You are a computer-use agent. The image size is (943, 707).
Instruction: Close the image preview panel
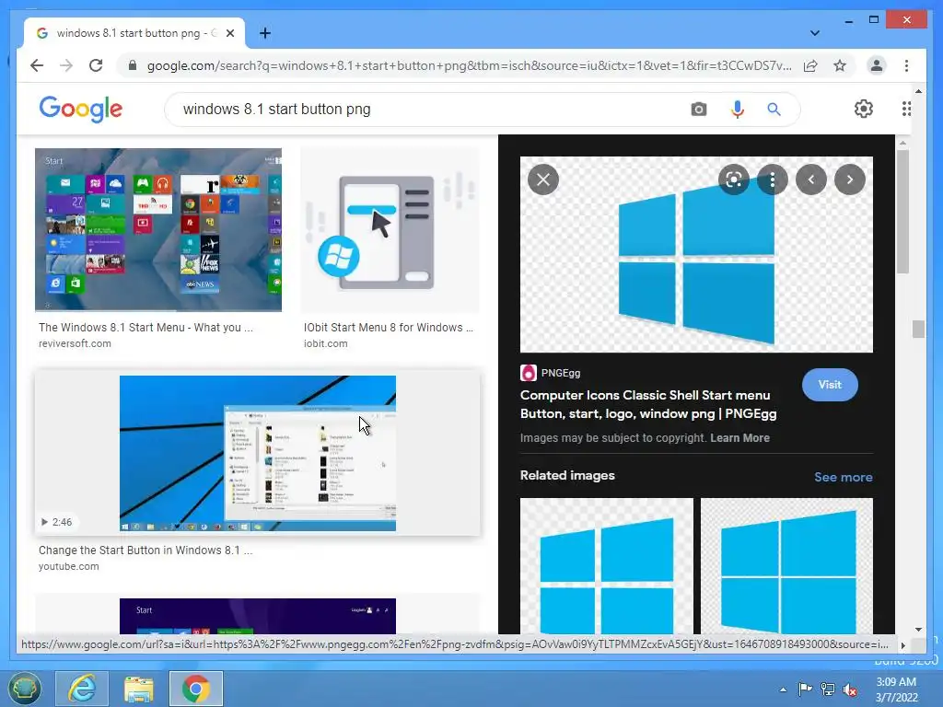click(543, 180)
